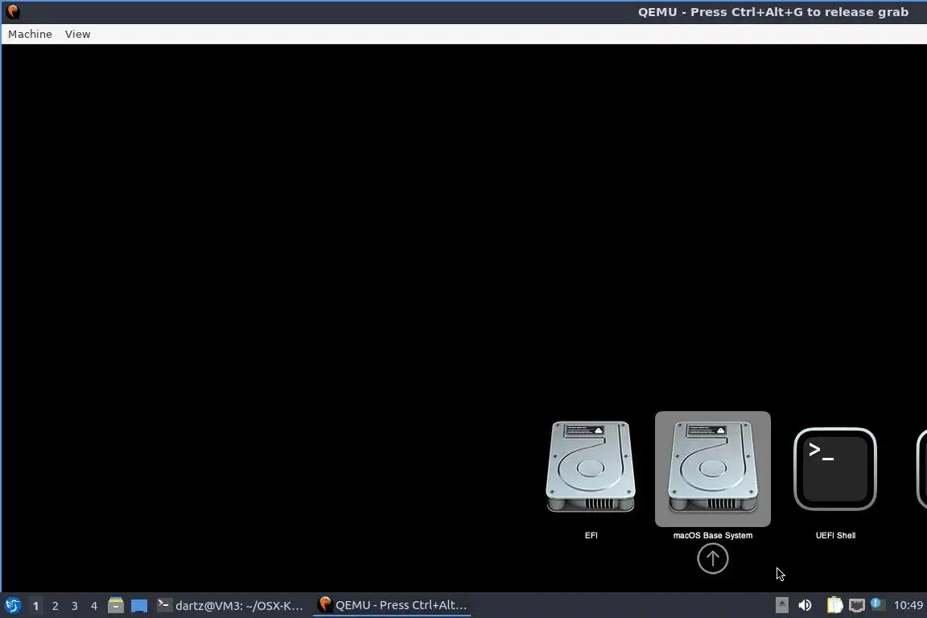Switch to workspace 3

[x=75, y=606]
